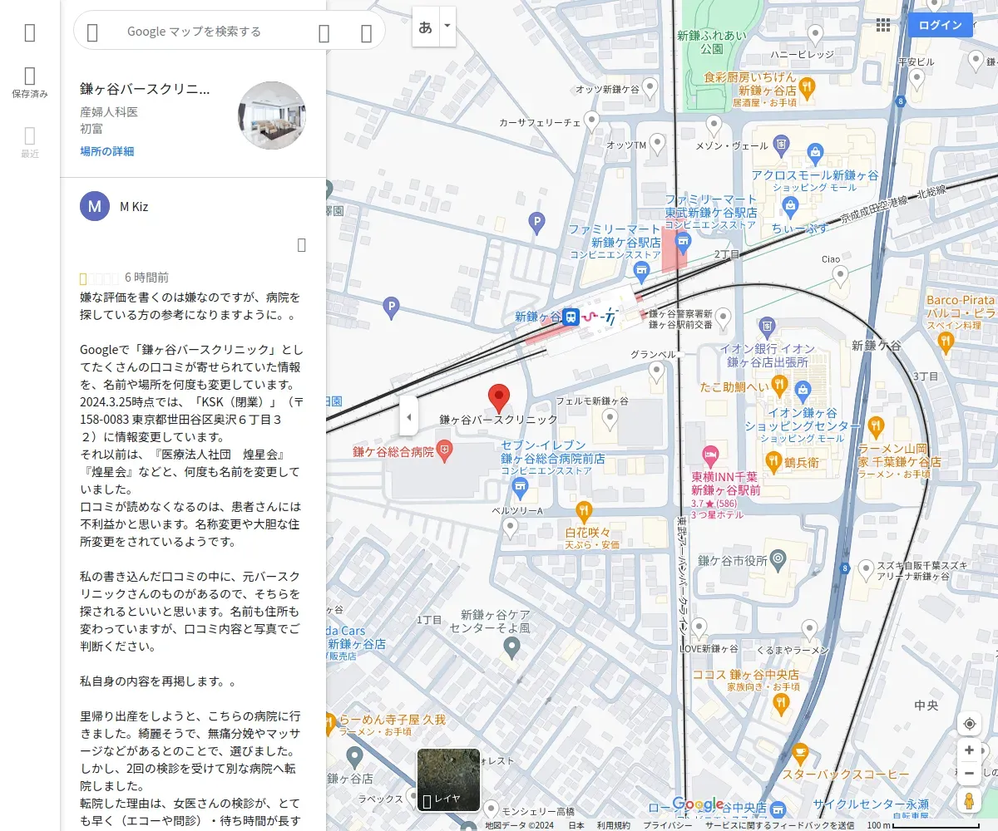
Task: Open the Recent (最近) sidebar item
Action: pos(30,142)
